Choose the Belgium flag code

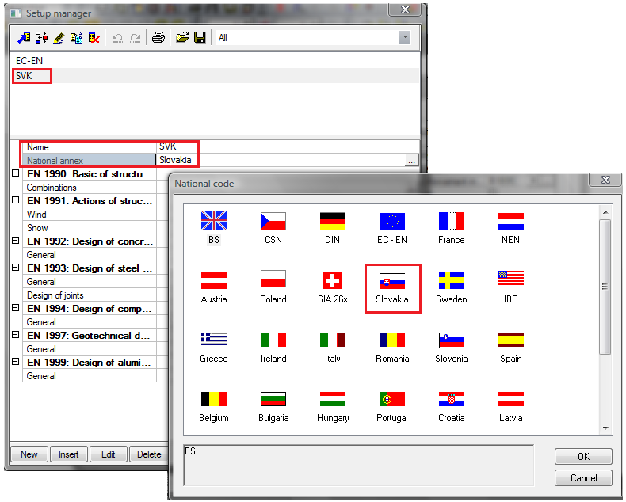point(214,406)
